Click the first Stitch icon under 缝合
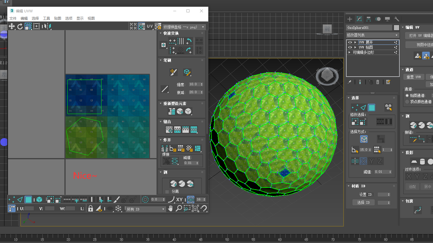Image resolution: width=433 pixels, height=243 pixels. 169,129
